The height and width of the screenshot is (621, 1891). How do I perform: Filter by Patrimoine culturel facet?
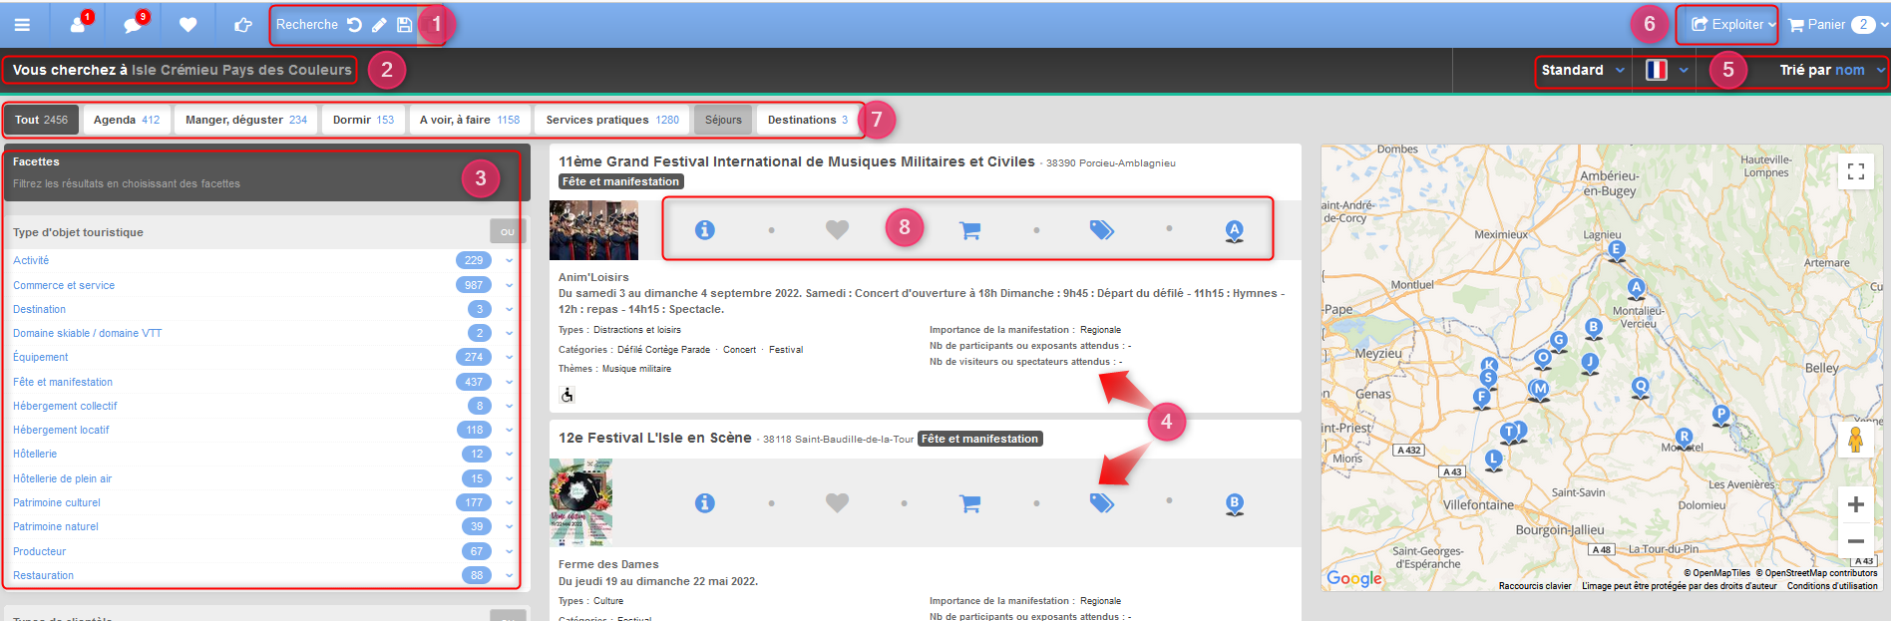tap(57, 502)
